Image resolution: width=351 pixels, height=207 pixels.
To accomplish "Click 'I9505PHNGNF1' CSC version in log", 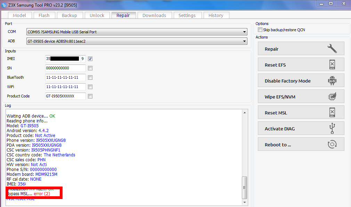I will pyautogui.click(x=46, y=150).
